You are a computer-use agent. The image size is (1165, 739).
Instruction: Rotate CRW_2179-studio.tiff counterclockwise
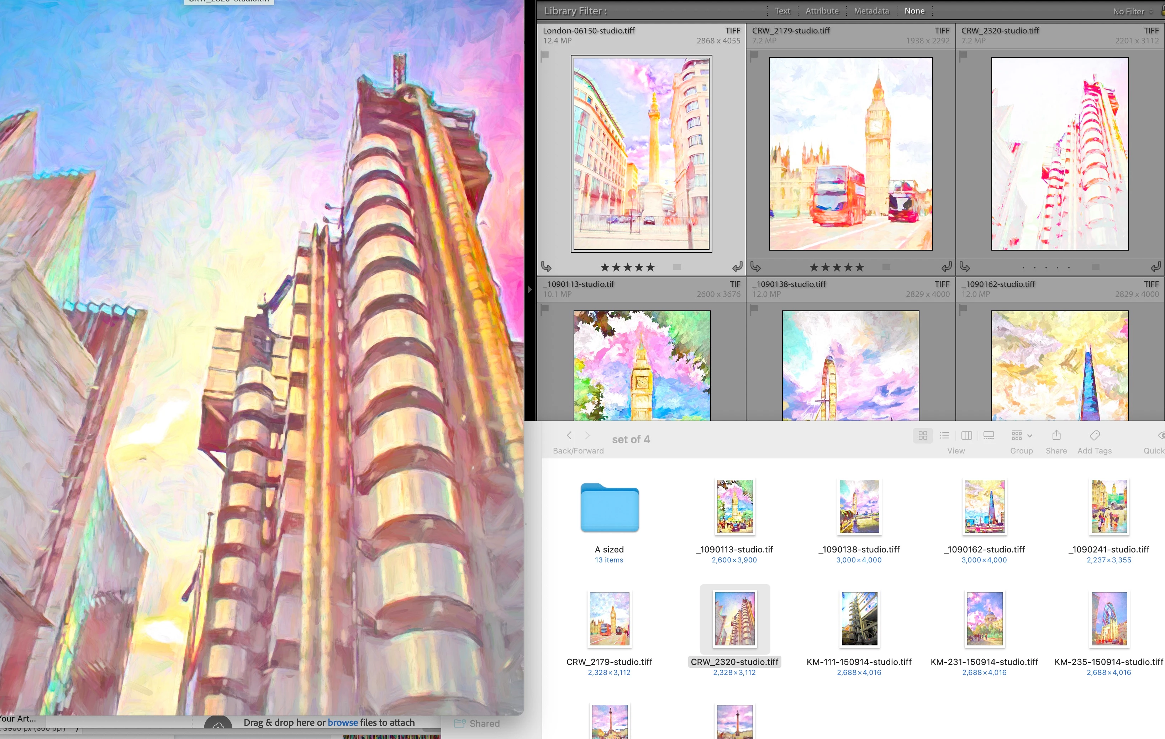[x=756, y=267]
